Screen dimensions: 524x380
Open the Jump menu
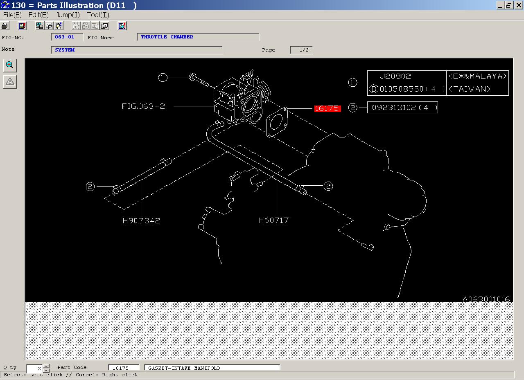(x=68, y=15)
